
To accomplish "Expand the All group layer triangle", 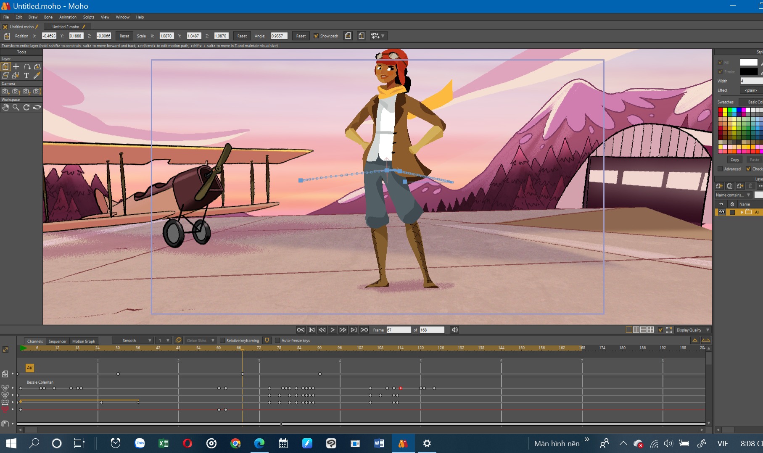I will tap(742, 212).
